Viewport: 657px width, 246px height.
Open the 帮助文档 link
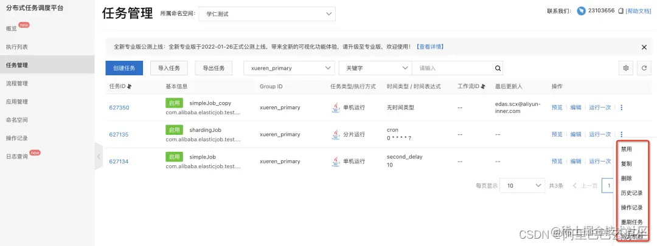pyautogui.click(x=638, y=11)
